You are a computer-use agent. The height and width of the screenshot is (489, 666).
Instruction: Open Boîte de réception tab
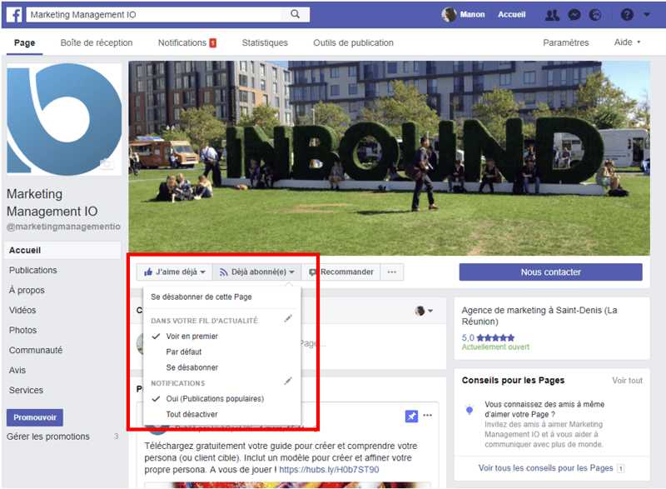click(97, 43)
